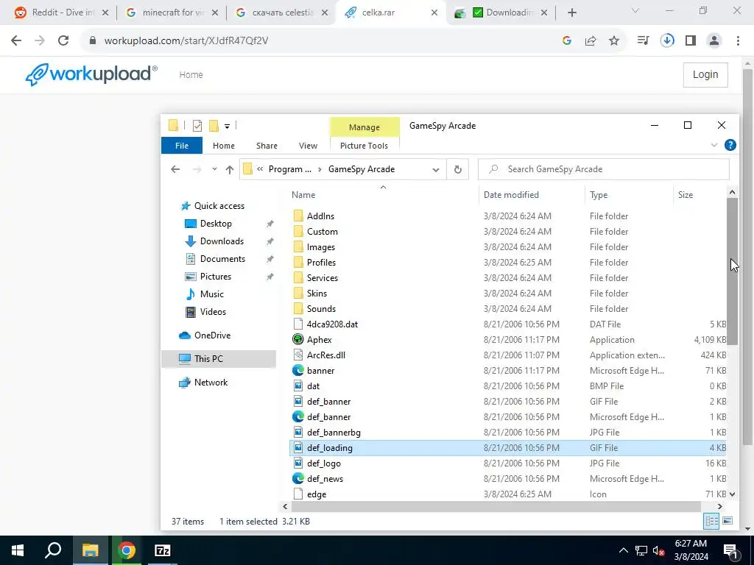Click the path overflow chevrons in address bar

pos(260,169)
